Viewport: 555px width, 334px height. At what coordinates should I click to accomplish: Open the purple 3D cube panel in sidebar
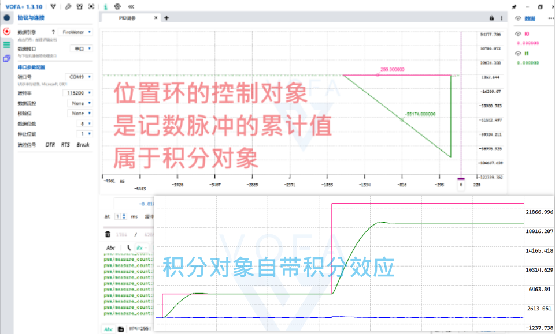pyautogui.click(x=7, y=58)
